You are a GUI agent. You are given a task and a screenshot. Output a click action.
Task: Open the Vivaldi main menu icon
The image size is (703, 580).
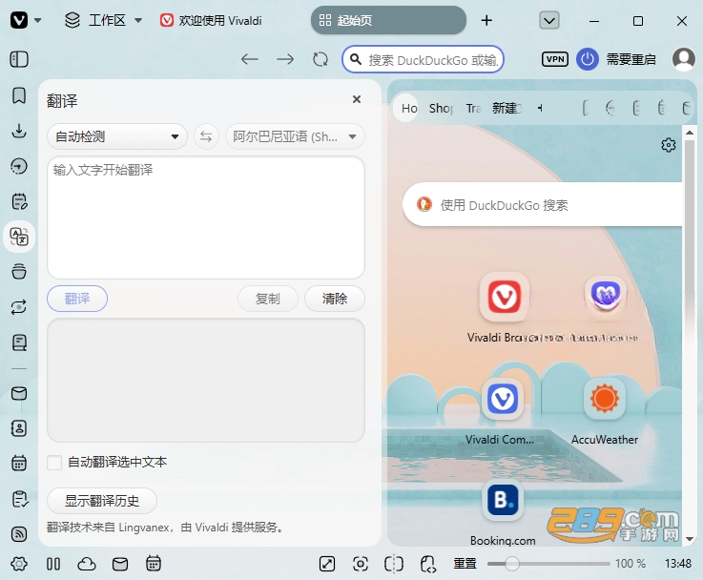(x=19, y=20)
